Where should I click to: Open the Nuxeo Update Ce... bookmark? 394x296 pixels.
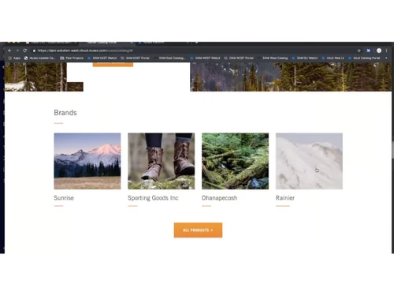pos(39,58)
